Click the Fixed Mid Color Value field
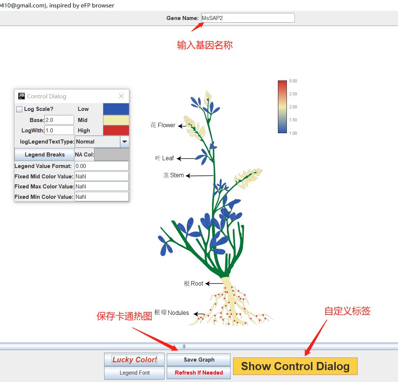The height and width of the screenshot is (382, 398). [102, 177]
